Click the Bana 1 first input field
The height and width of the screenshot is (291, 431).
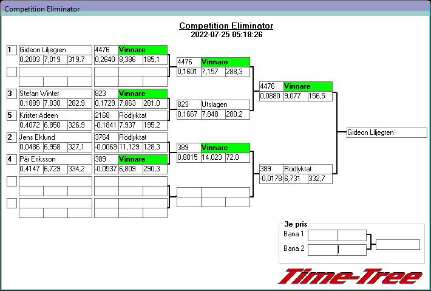pos(322,236)
